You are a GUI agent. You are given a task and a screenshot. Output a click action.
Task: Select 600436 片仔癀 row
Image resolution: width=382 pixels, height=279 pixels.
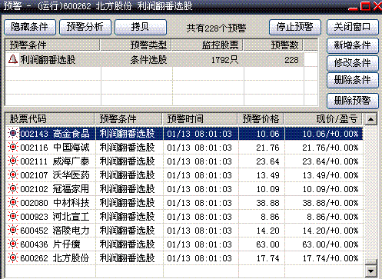pos(184,244)
